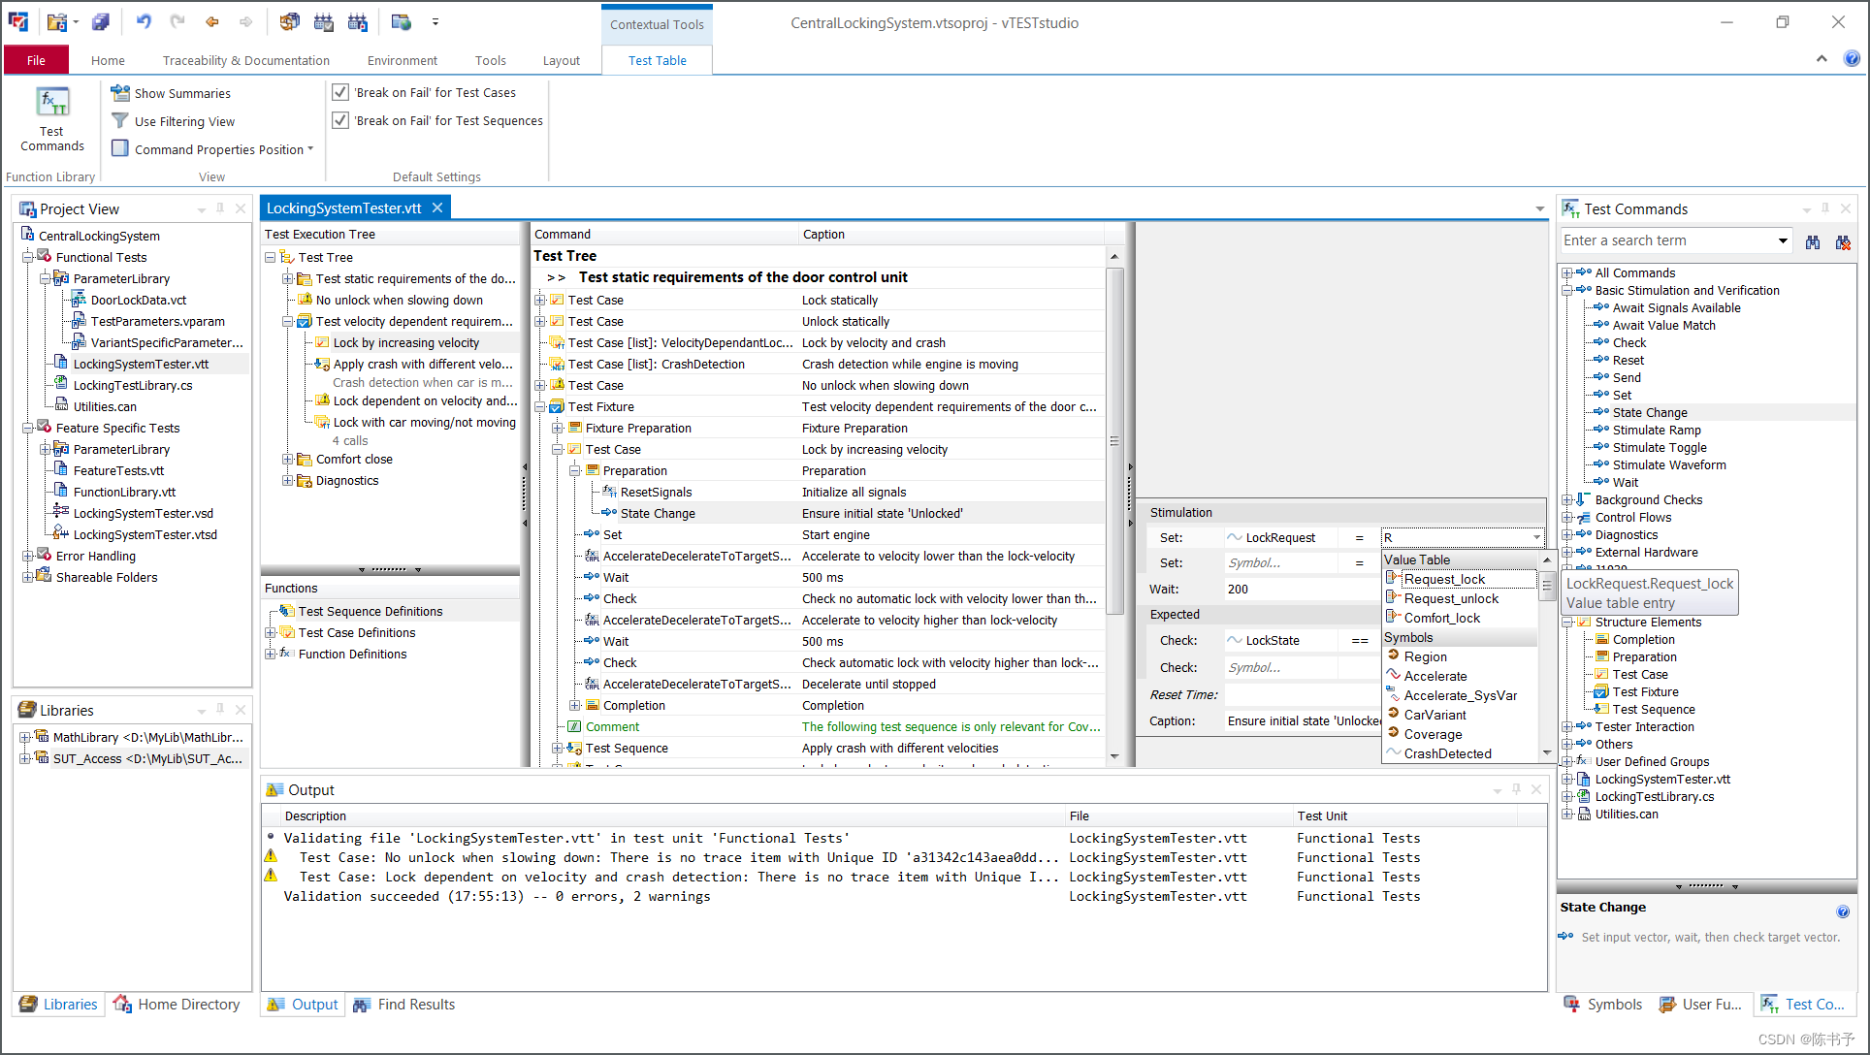The width and height of the screenshot is (1870, 1055).
Task: Click the Show Summaries icon
Action: 120,93
